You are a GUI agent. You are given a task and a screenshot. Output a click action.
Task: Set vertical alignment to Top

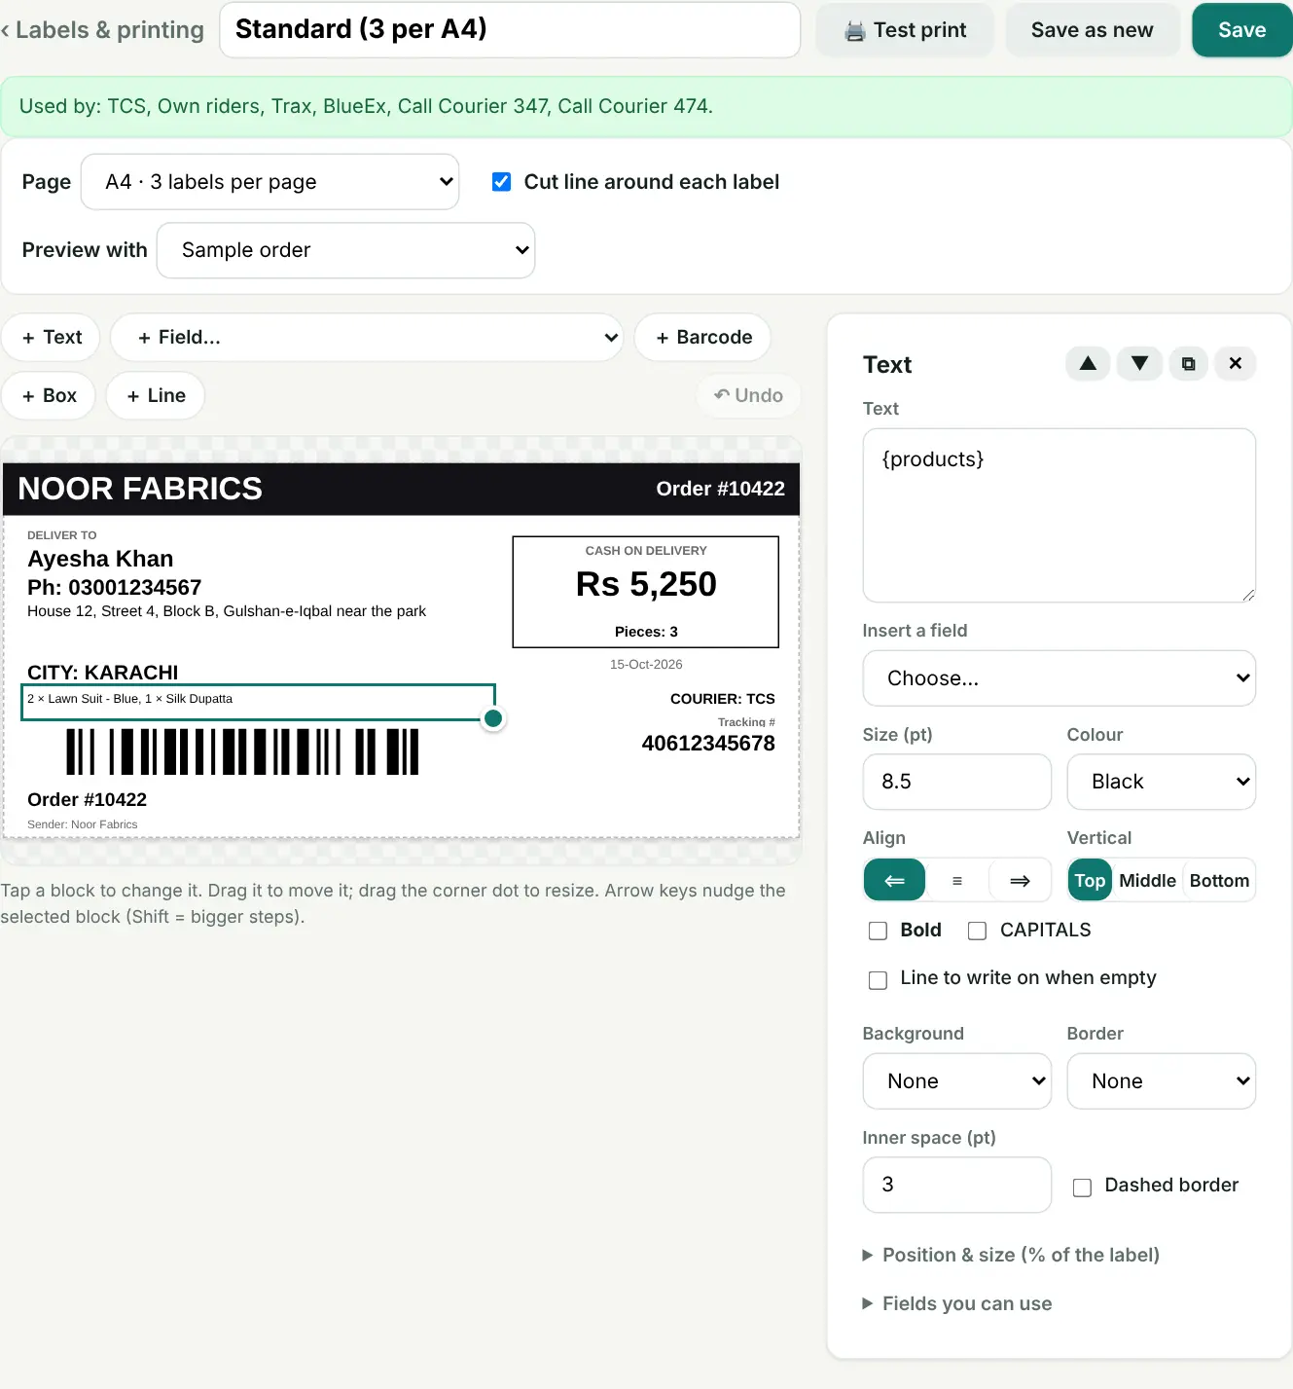pyautogui.click(x=1090, y=881)
